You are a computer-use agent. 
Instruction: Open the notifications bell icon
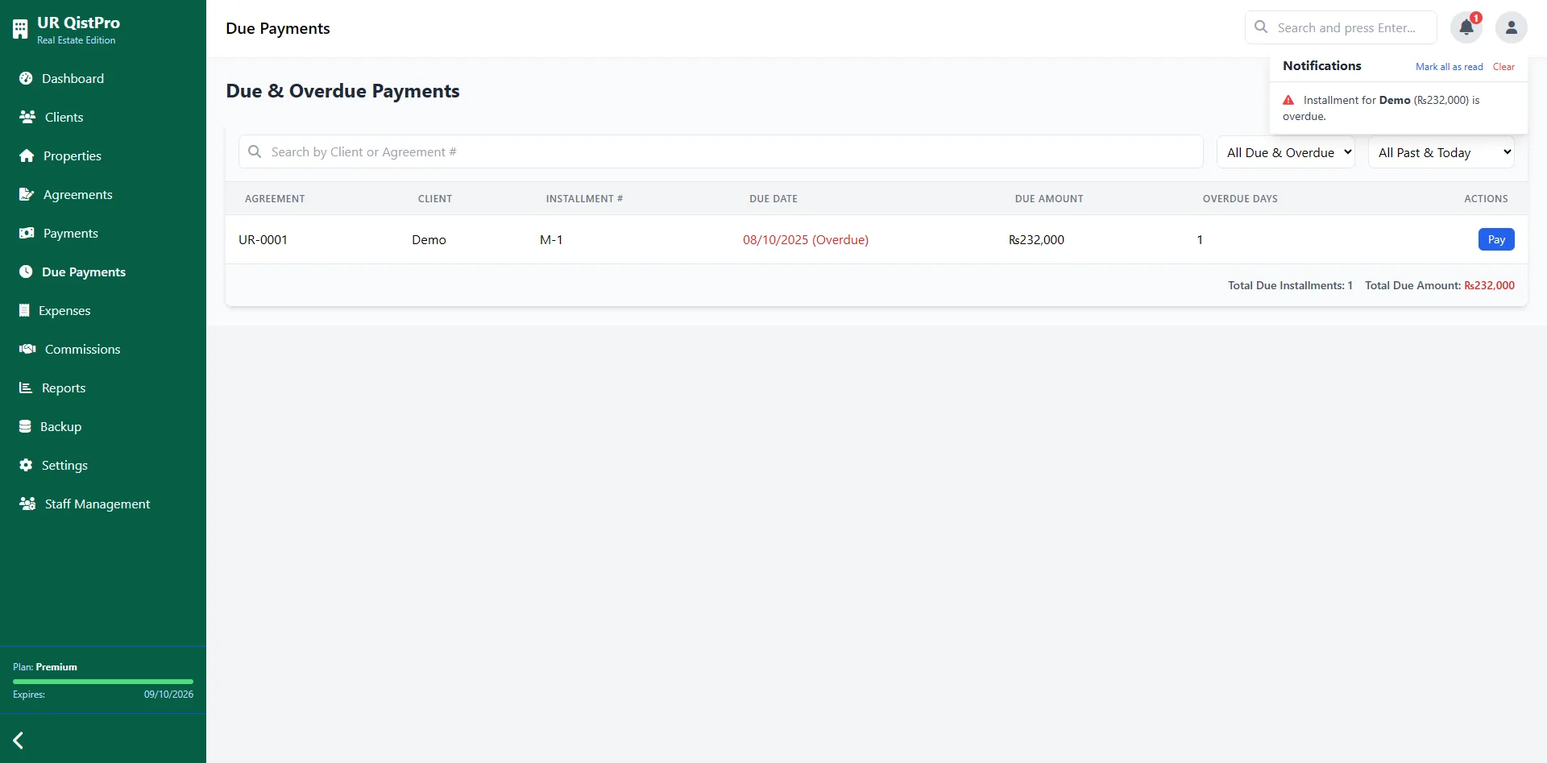(x=1466, y=27)
